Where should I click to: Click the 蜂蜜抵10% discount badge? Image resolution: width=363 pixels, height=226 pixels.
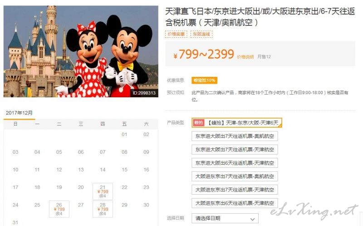pyautogui.click(x=204, y=80)
